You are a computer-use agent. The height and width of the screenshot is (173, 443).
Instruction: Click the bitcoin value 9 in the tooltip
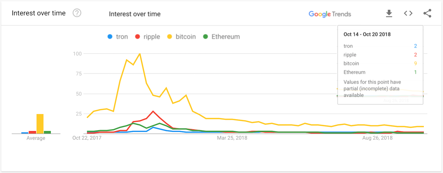(416, 63)
